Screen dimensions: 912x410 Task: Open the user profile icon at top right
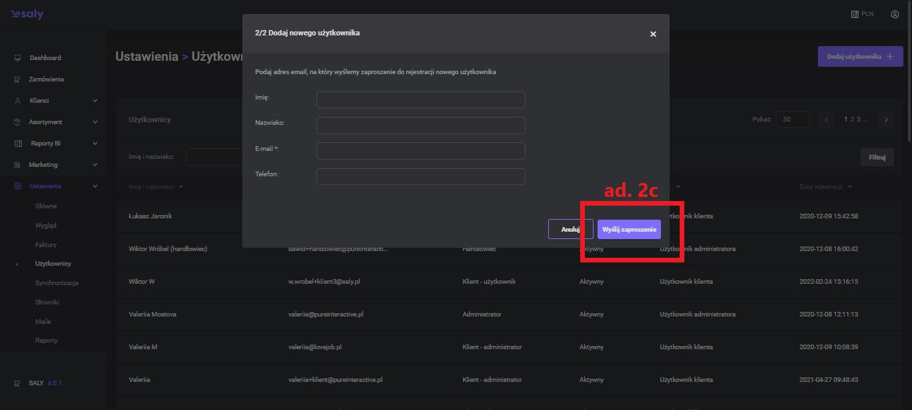895,14
